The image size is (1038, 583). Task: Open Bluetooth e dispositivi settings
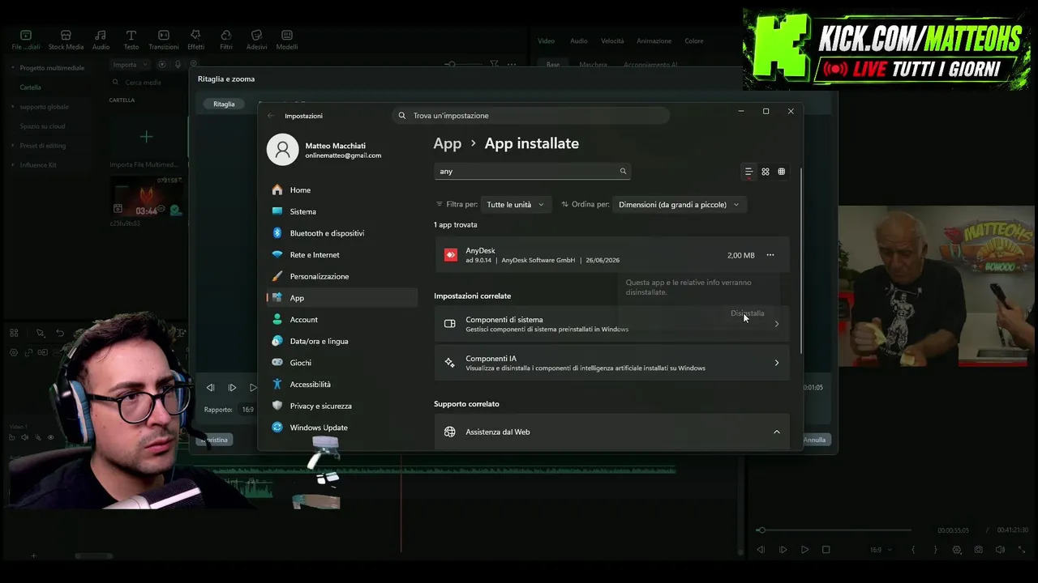[341, 233]
